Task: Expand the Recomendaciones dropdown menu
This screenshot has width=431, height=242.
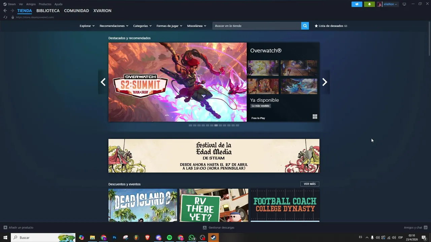Action: (x=114, y=26)
